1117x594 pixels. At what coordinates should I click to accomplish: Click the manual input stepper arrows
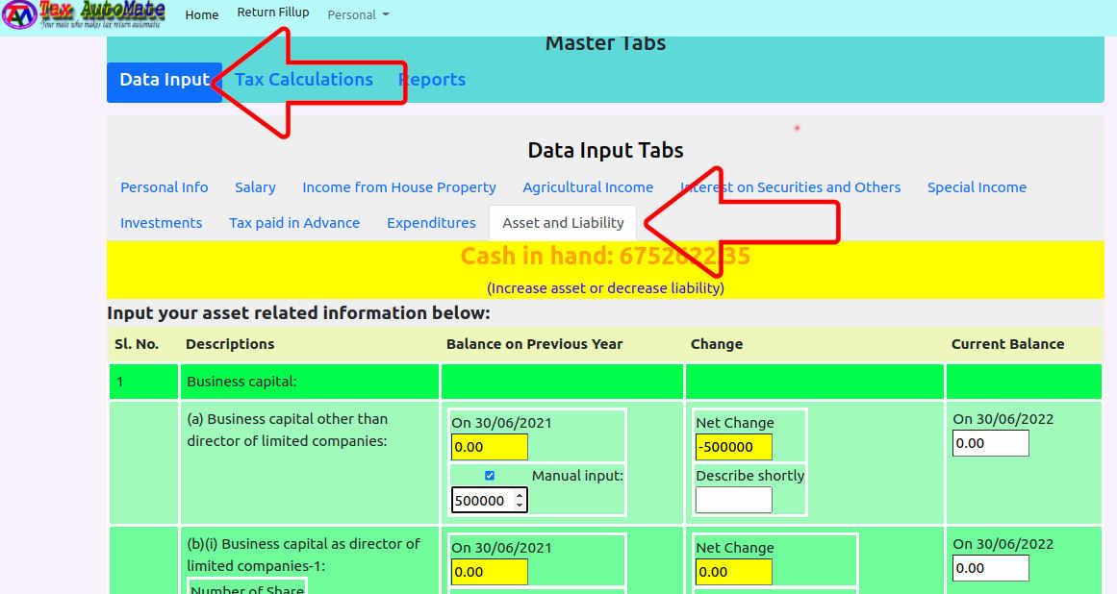click(520, 500)
